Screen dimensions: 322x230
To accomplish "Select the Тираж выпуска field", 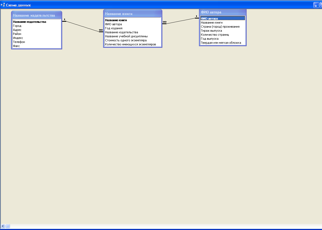I will pos(211,31).
